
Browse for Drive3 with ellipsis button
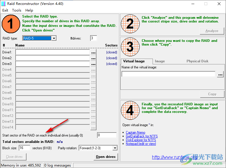click(93, 64)
